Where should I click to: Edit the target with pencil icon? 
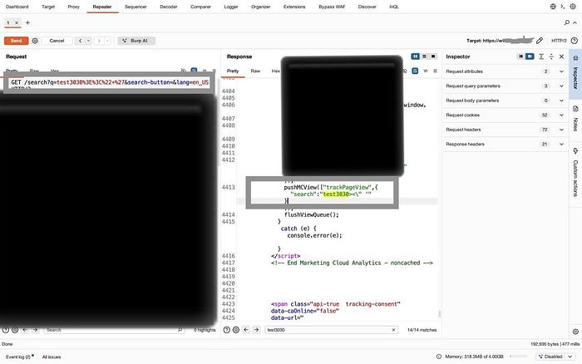(x=540, y=41)
